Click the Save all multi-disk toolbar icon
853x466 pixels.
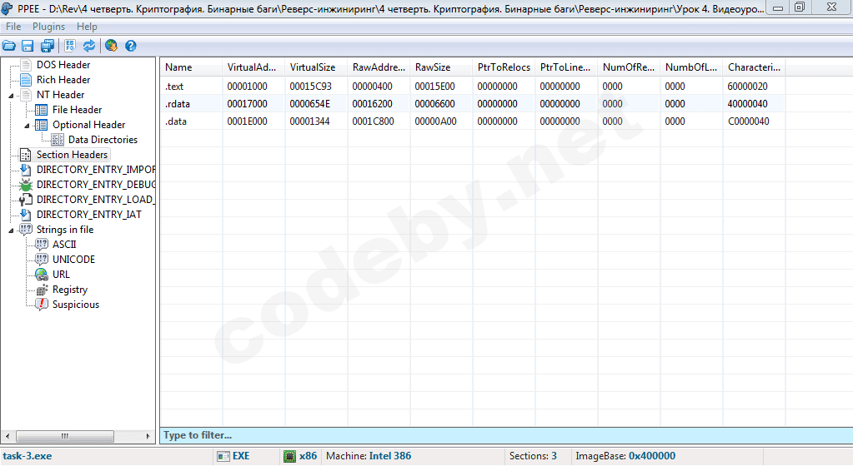[48, 46]
